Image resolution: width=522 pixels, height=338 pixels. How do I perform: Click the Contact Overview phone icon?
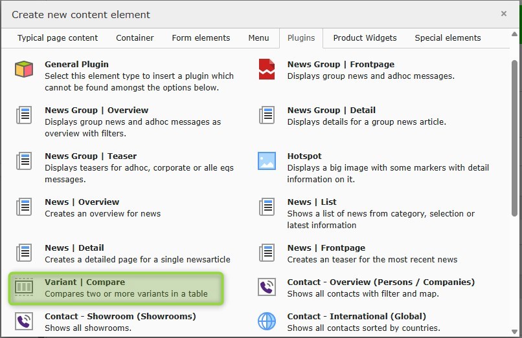pos(267,287)
